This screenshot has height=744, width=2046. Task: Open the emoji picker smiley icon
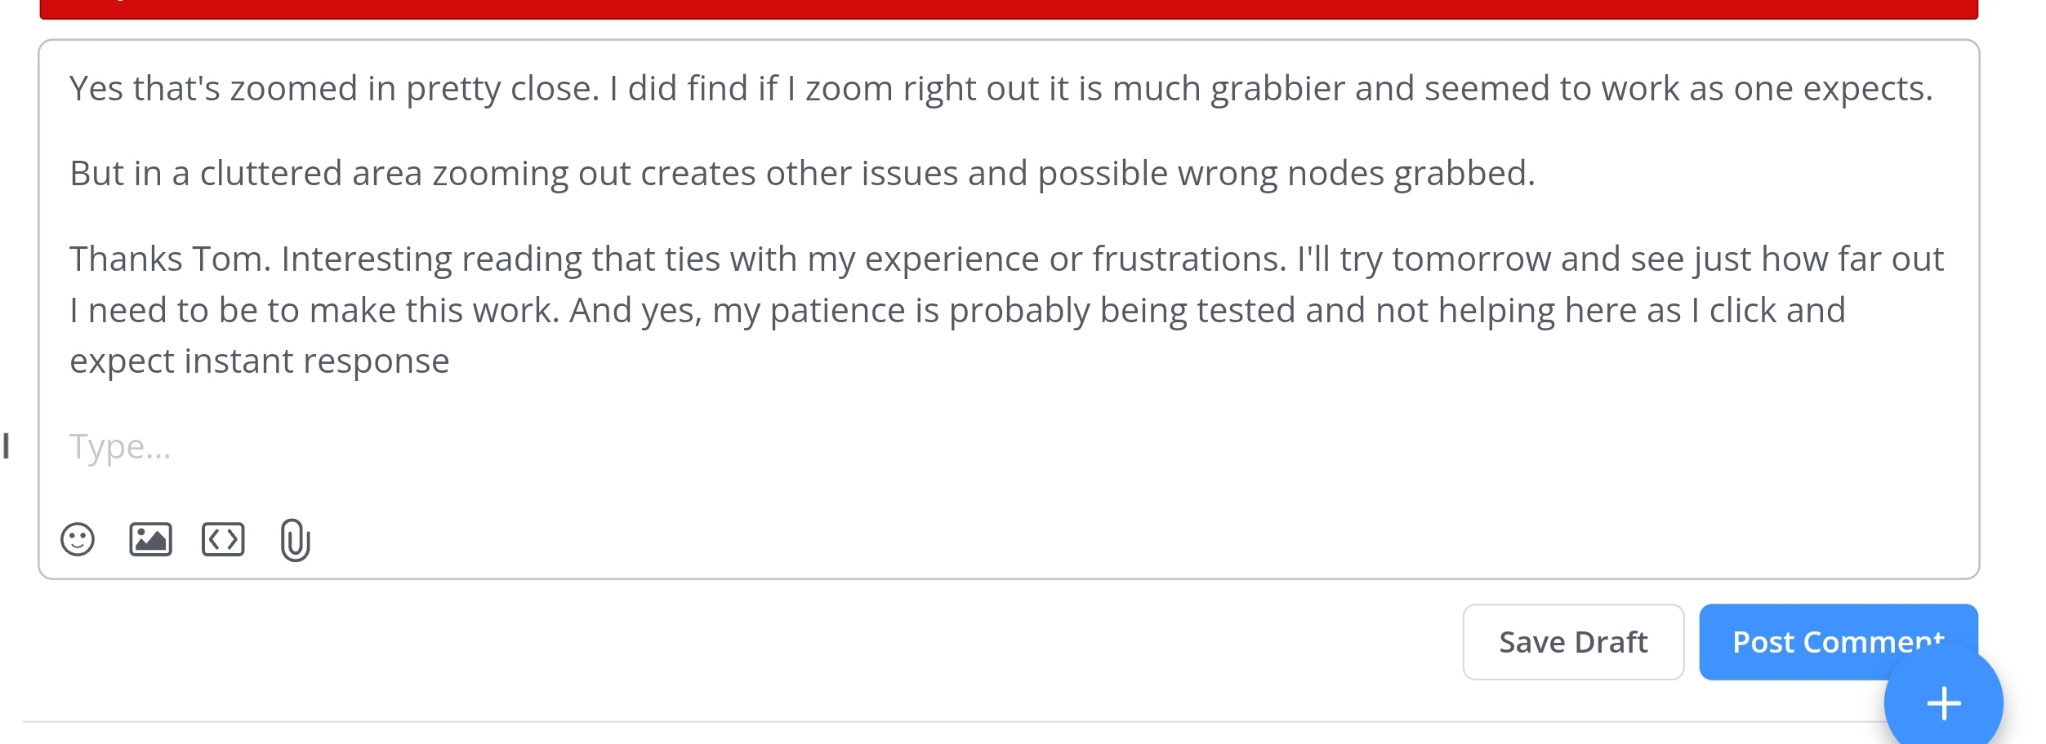(x=78, y=540)
